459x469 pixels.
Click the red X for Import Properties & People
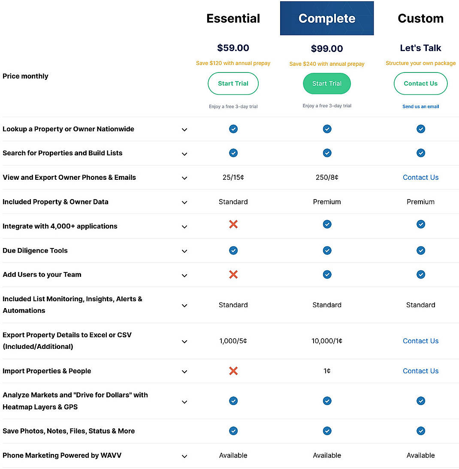coord(233,371)
